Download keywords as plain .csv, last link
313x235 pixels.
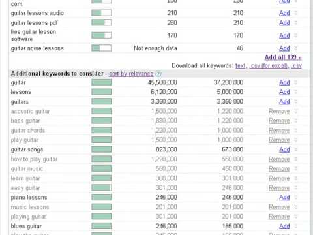(297, 65)
